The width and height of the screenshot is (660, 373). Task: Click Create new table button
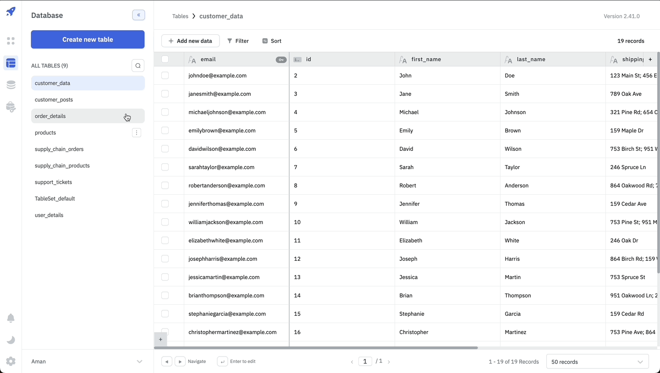pos(88,39)
